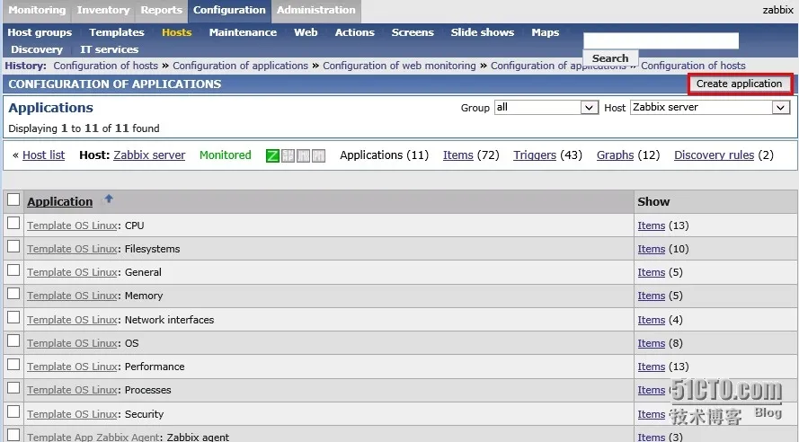Open the Inventory main menu
The image size is (799, 442).
coord(103,10)
